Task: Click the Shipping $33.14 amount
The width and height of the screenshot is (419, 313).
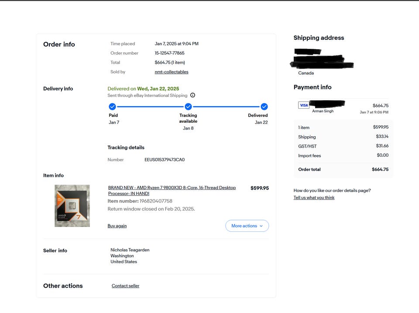Action: 382,136
